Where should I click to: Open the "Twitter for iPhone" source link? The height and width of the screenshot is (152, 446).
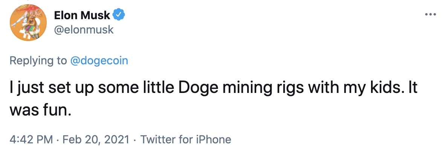coord(185,140)
